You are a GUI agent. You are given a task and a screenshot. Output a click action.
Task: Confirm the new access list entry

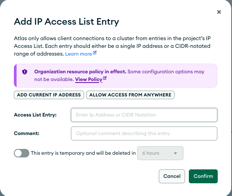click(x=203, y=176)
